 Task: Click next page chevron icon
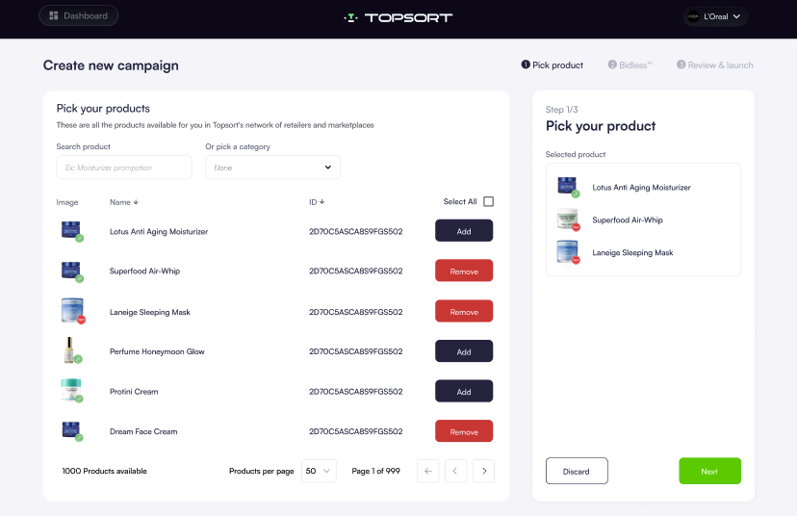pos(484,471)
